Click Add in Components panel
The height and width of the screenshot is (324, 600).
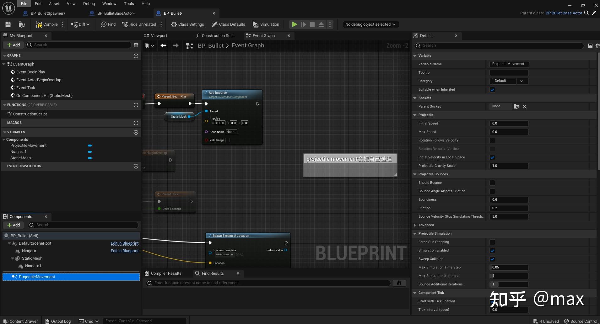13,225
